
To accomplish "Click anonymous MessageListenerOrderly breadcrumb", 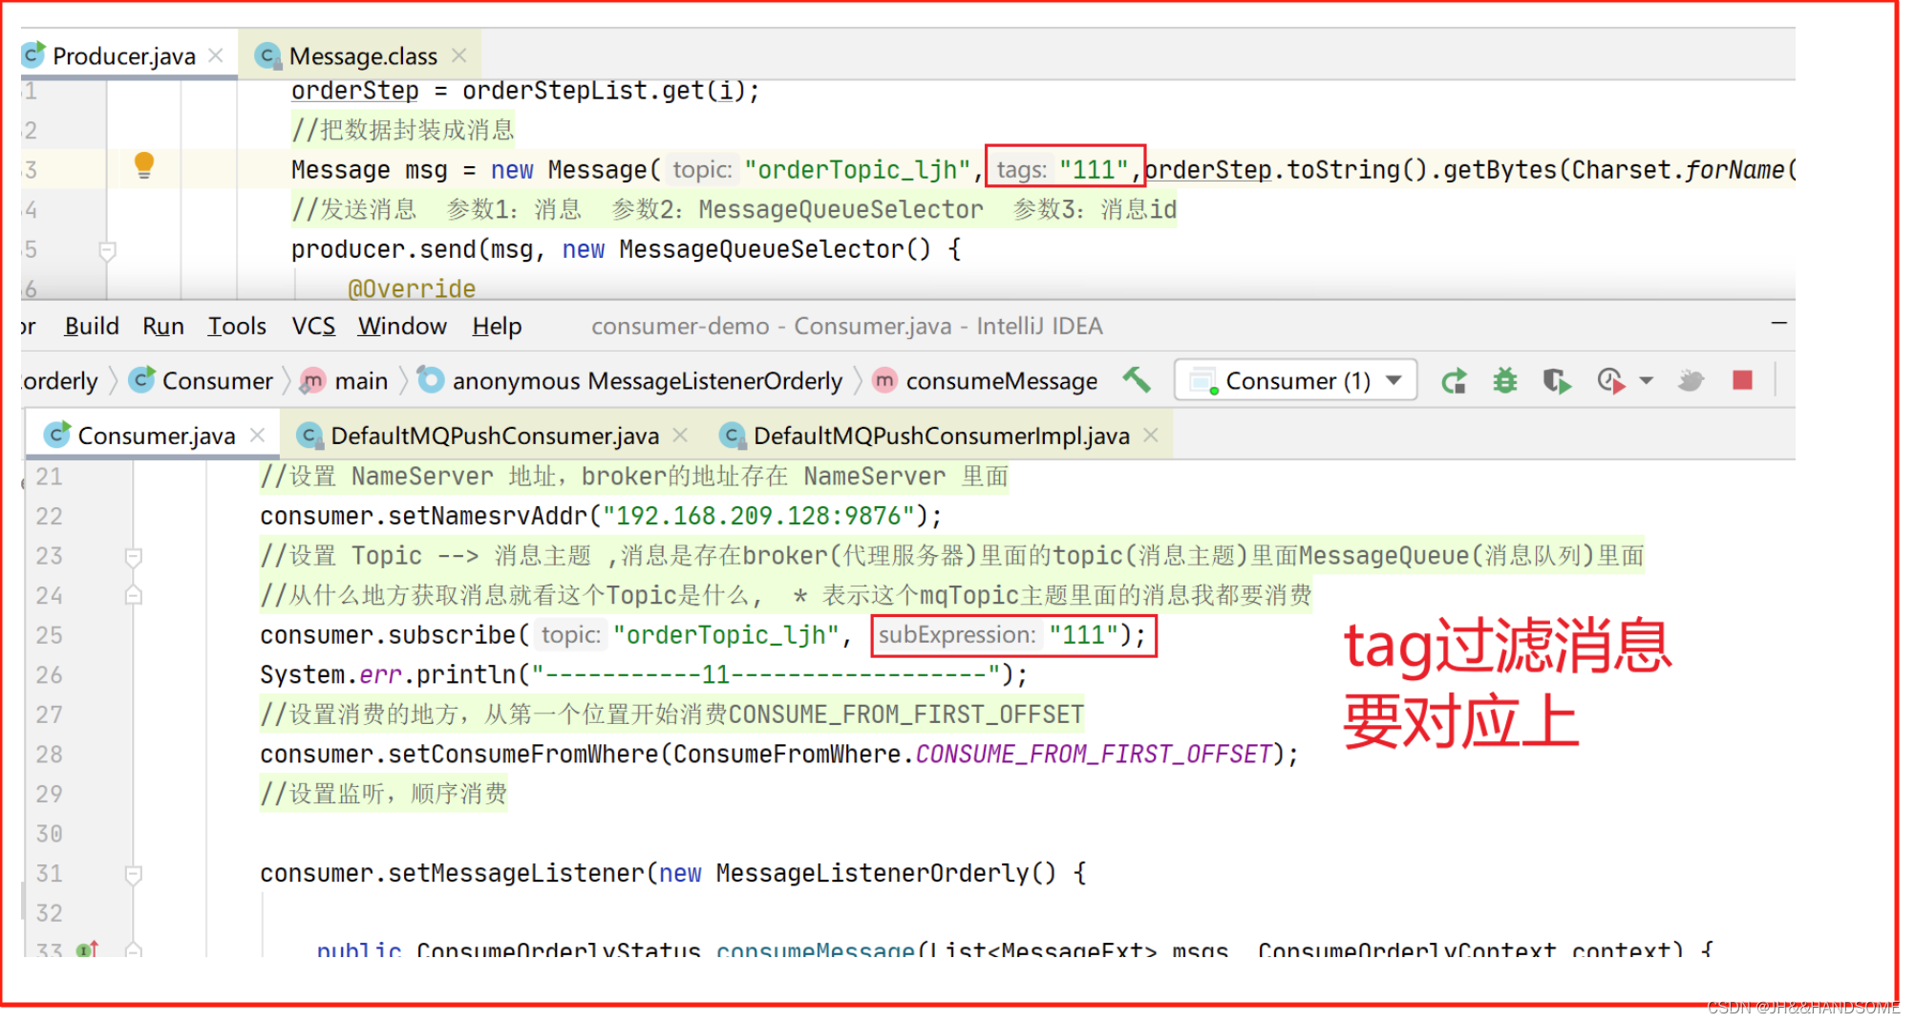I will click(x=631, y=380).
